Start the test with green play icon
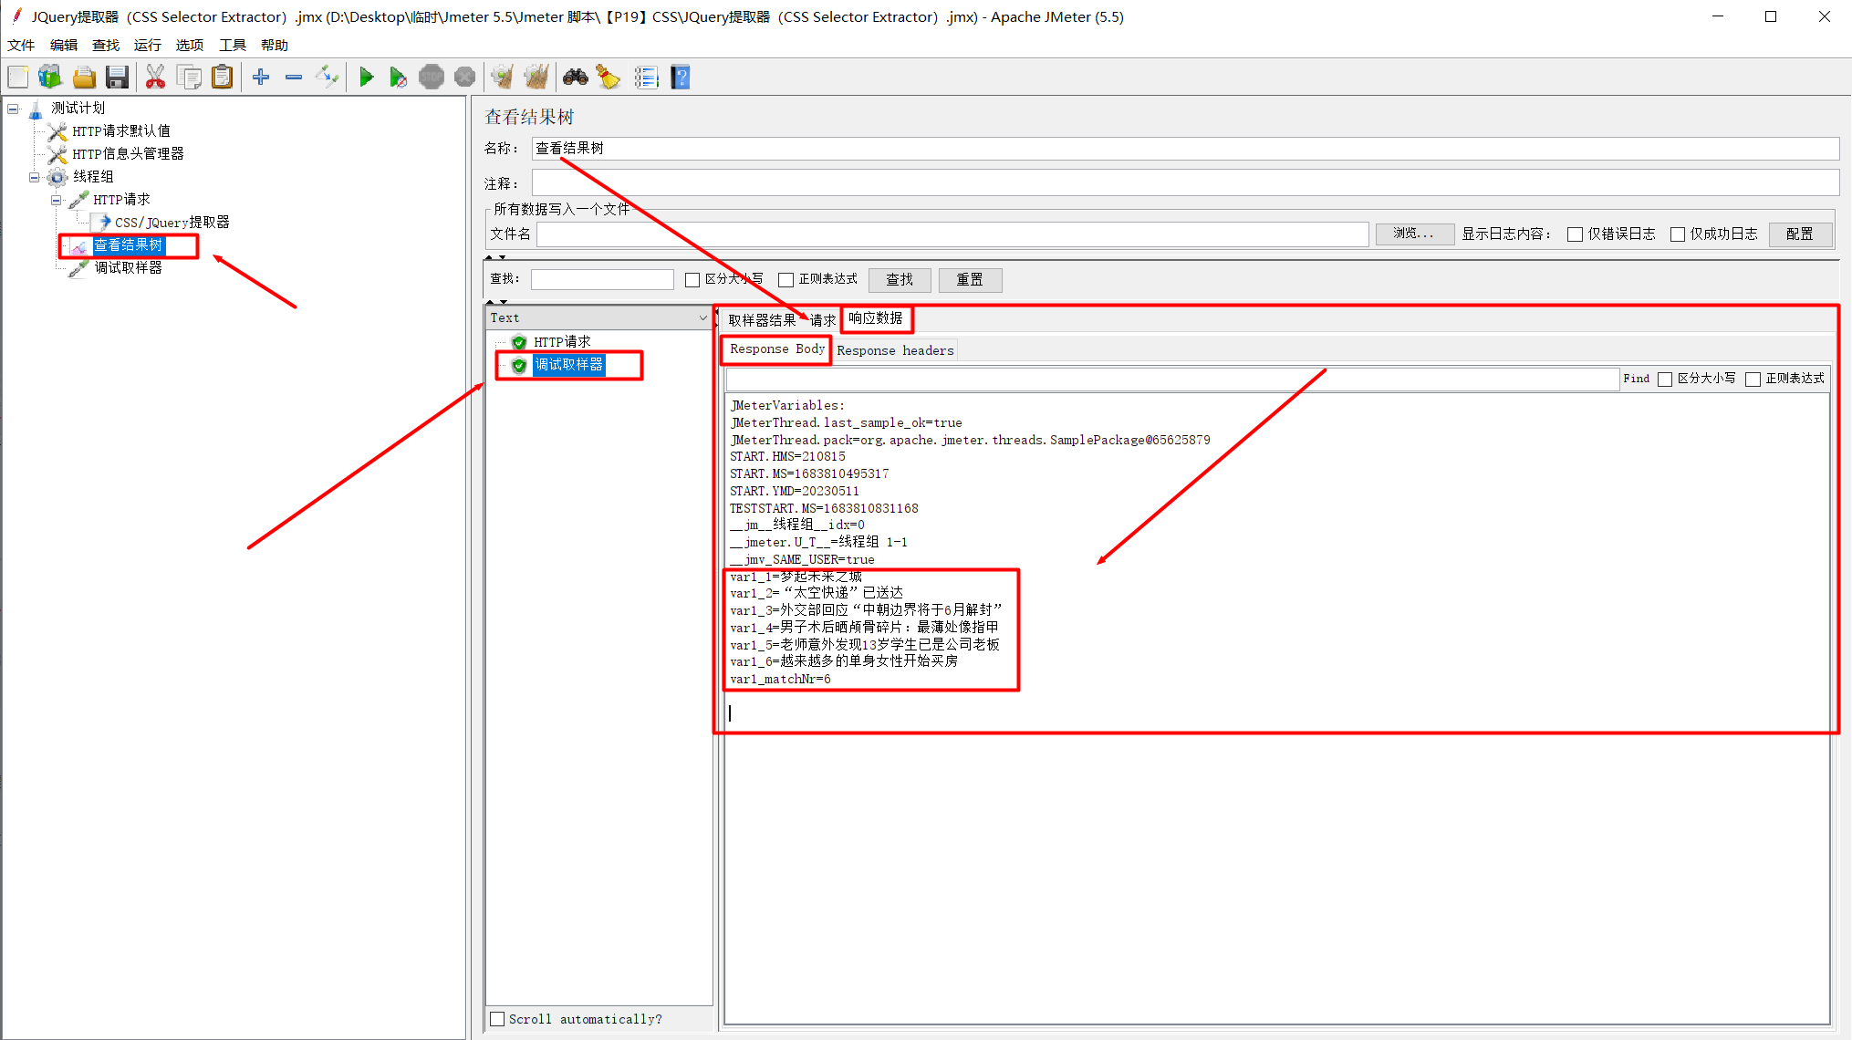This screenshot has width=1852, height=1040. (x=366, y=78)
